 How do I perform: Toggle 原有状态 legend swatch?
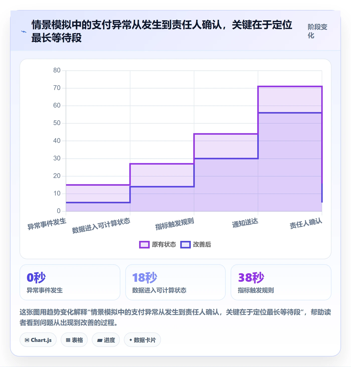click(x=144, y=245)
